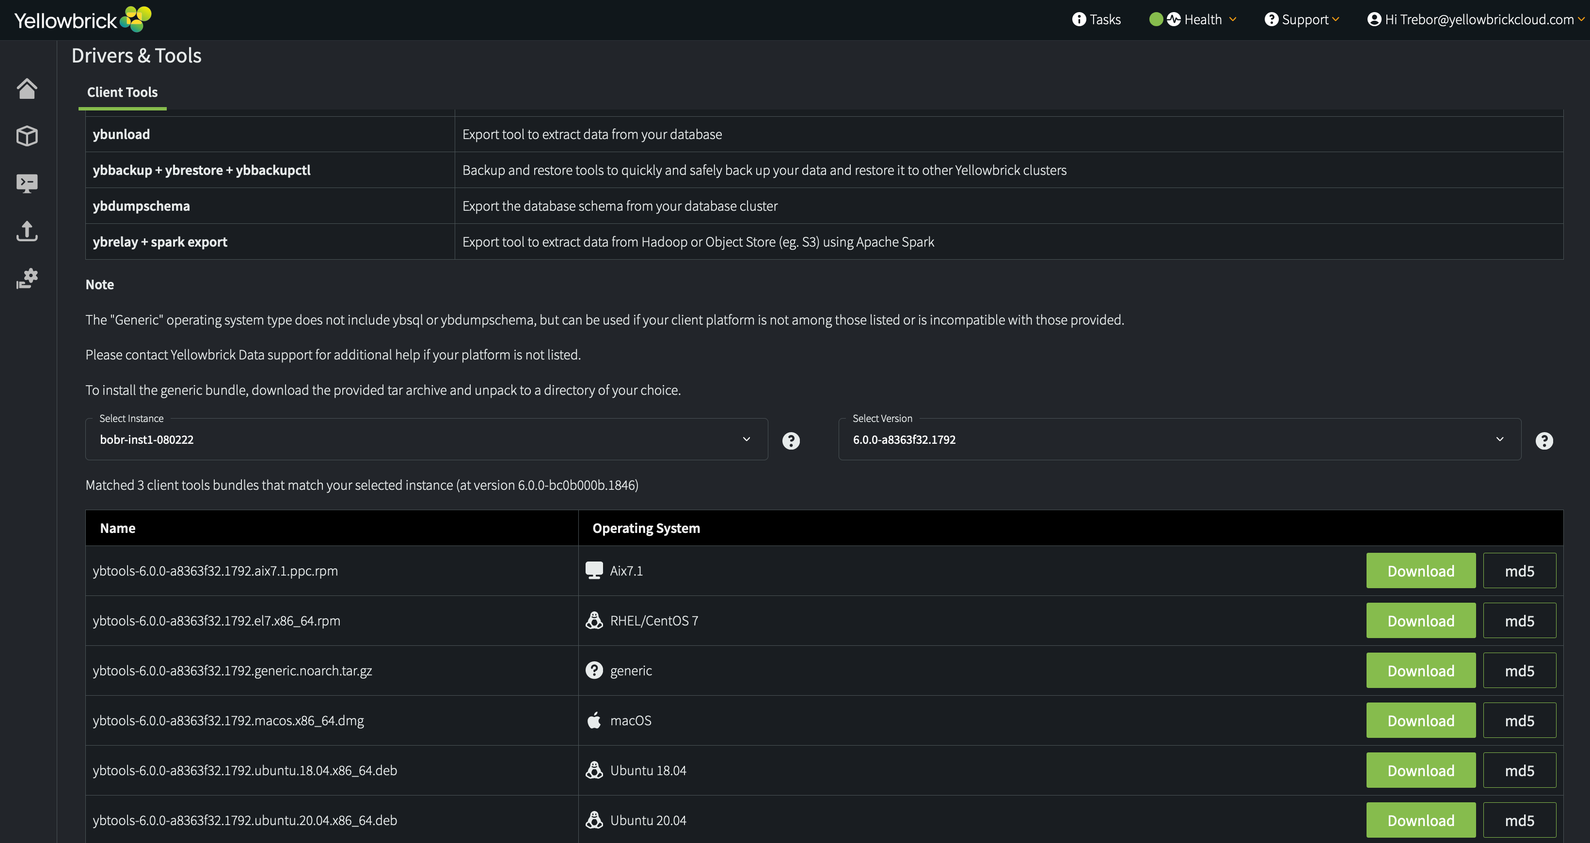
Task: Click help icon beside Select Version
Action: pyautogui.click(x=1544, y=440)
